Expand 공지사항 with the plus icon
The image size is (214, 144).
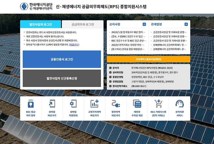(144, 24)
